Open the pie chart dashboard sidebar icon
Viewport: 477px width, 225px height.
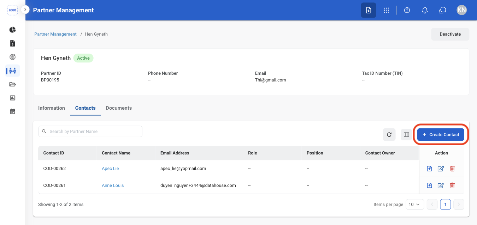tap(12, 30)
